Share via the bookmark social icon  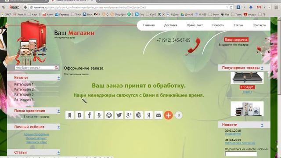coord(69,115)
